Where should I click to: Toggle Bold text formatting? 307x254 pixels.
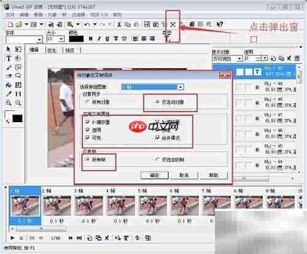coord(91,39)
